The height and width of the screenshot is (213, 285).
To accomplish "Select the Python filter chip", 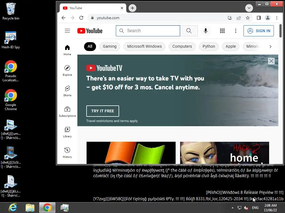I will pos(209,46).
